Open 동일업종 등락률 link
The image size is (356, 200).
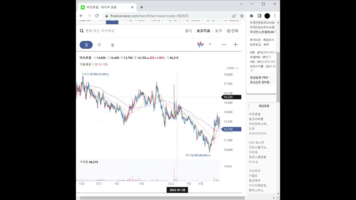[259, 82]
